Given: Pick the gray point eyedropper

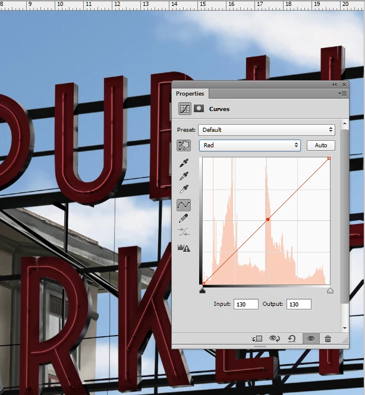Looking at the screenshot, I should [184, 176].
